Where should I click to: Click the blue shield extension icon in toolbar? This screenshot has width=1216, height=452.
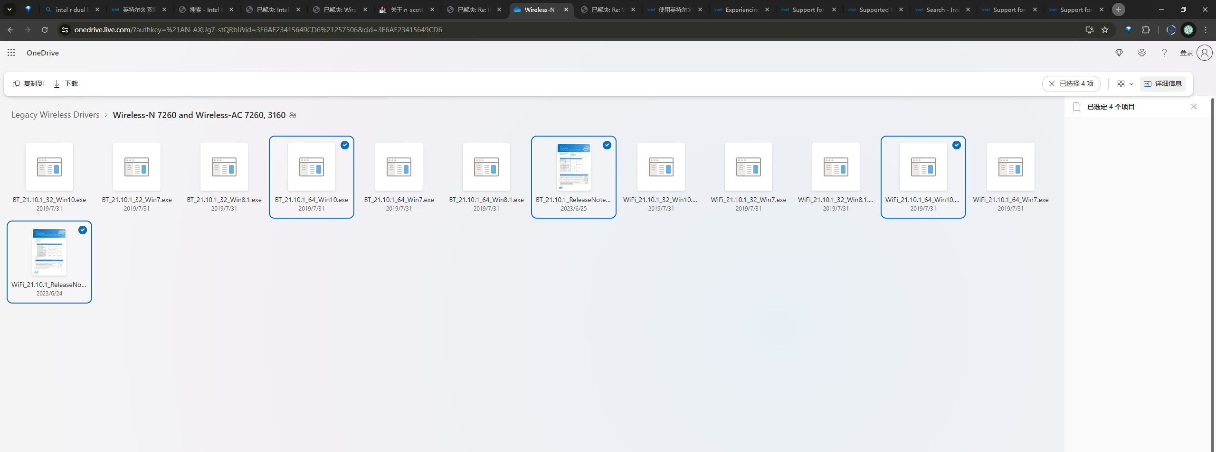pyautogui.click(x=1129, y=30)
